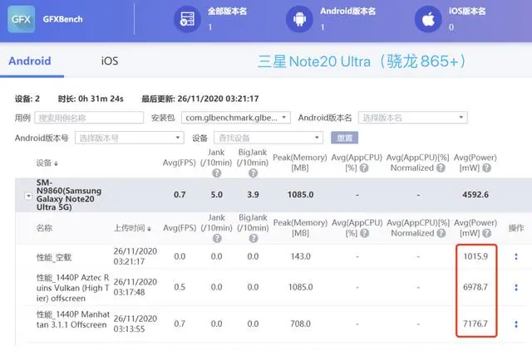Open actions menu for Manhattan 3.1.1 row
The width and height of the screenshot is (532, 350).
[516, 324]
